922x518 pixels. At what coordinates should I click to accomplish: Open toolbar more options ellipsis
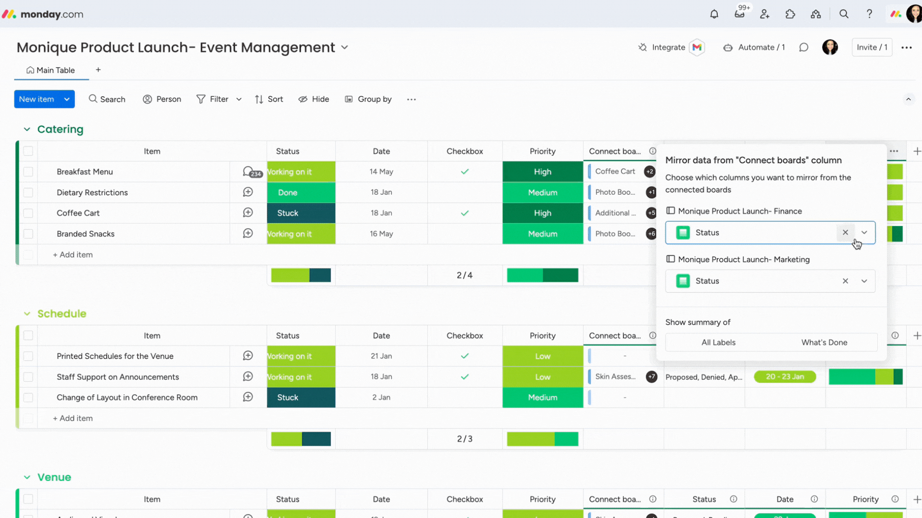412,99
